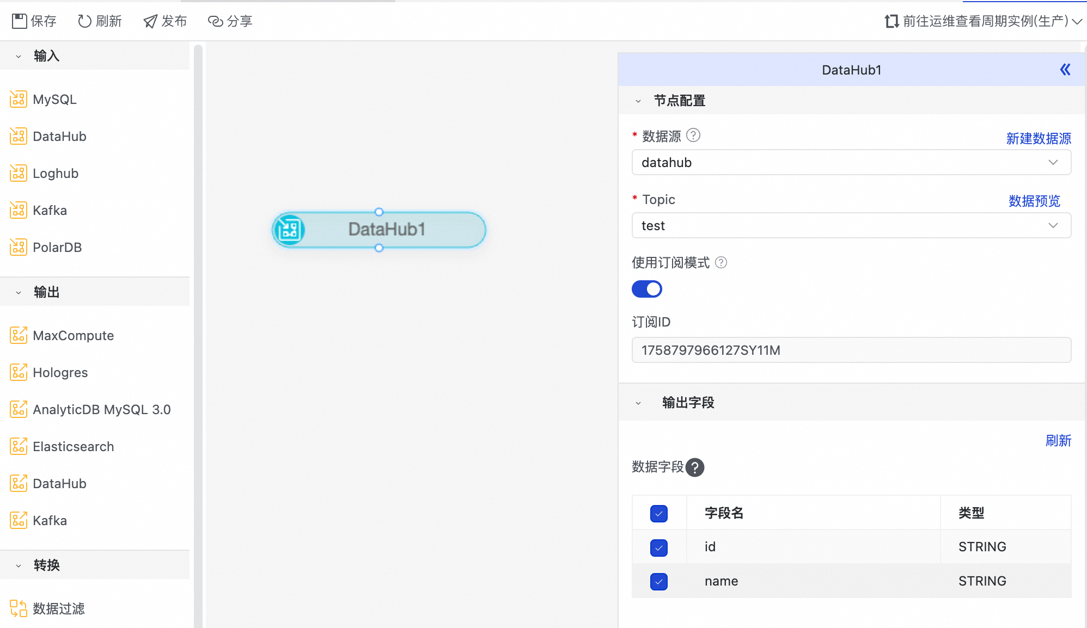The image size is (1087, 628).
Task: Click the 新建数据源 link
Action: pyautogui.click(x=1038, y=139)
